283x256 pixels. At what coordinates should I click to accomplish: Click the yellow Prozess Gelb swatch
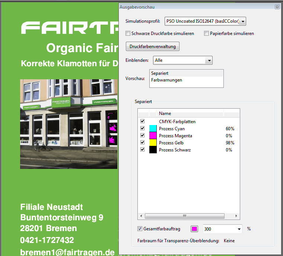point(153,143)
